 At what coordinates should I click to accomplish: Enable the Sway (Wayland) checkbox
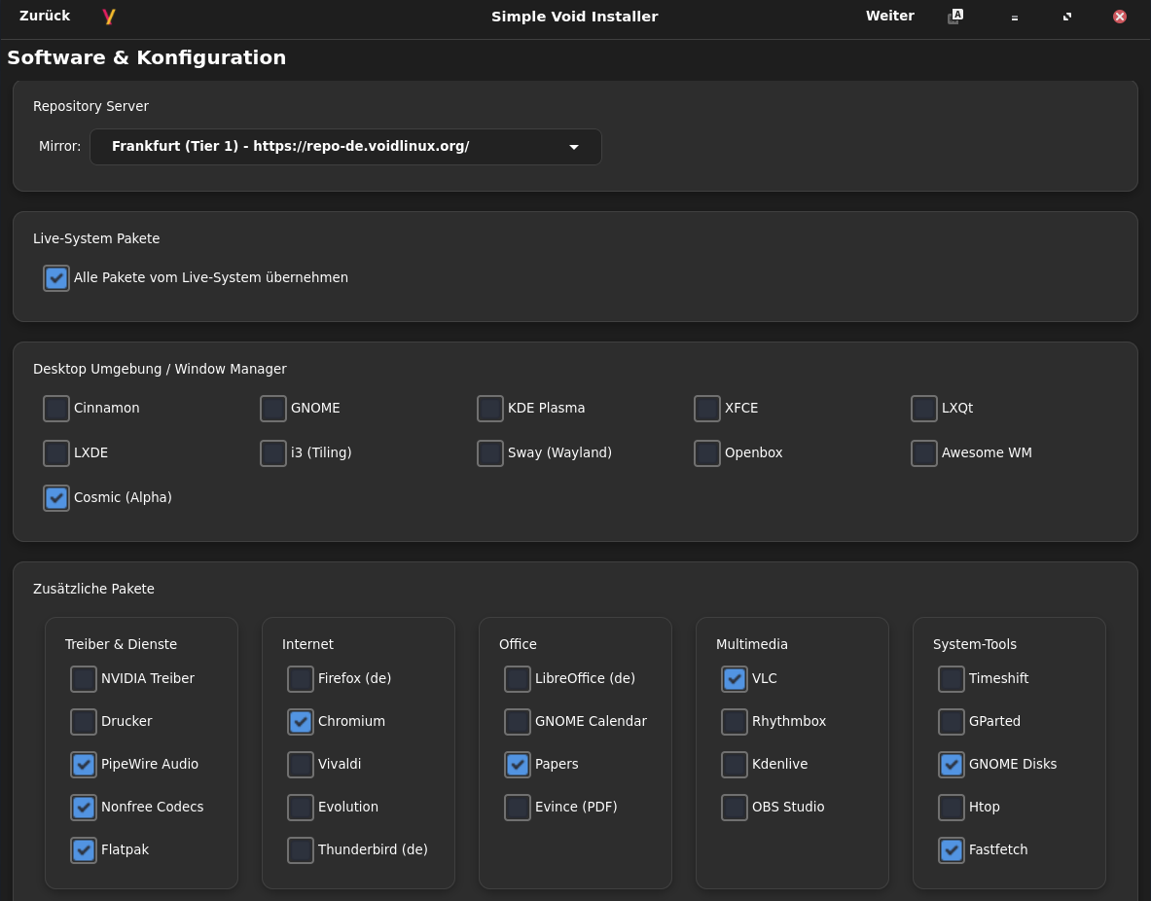point(490,453)
